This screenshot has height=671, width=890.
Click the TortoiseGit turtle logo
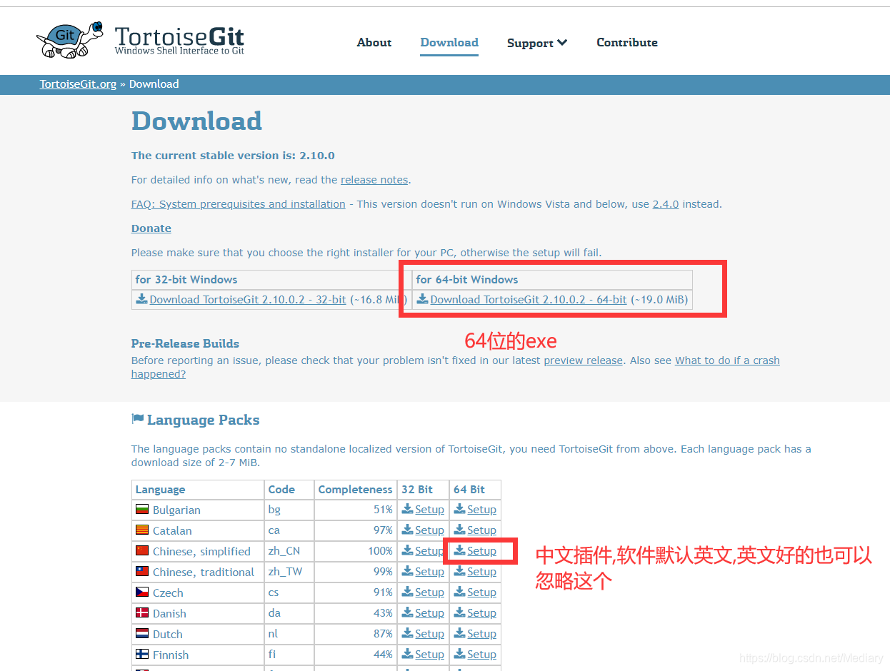pyautogui.click(x=69, y=39)
